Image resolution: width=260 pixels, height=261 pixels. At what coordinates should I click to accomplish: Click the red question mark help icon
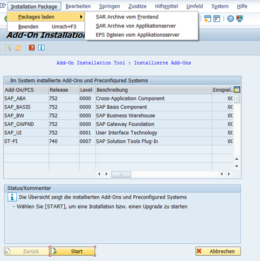(32, 48)
